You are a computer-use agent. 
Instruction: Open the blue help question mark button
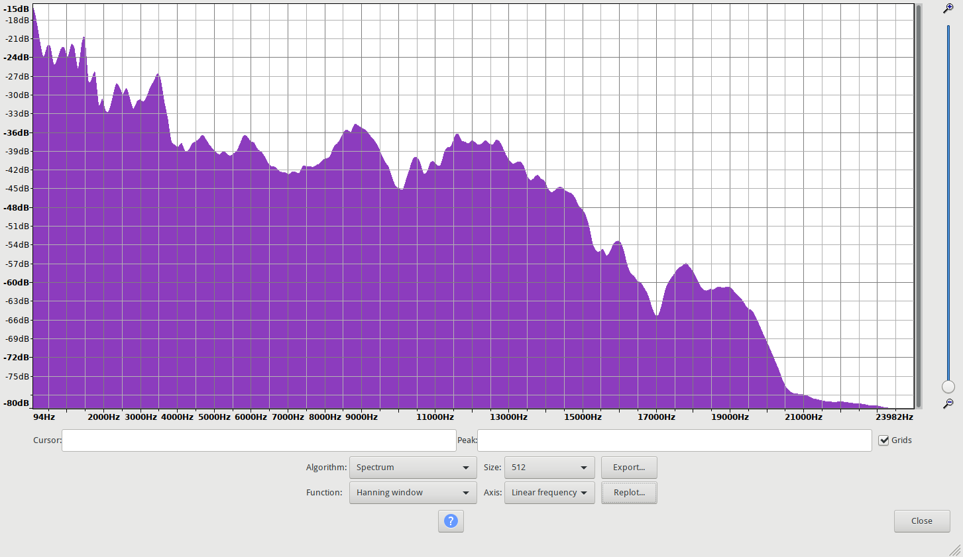coord(451,521)
